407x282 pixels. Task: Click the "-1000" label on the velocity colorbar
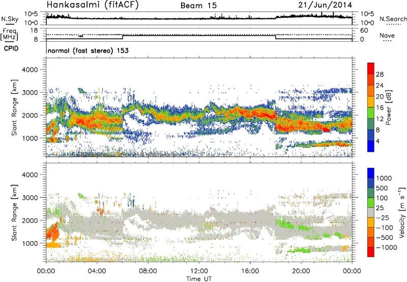[x=386, y=247]
